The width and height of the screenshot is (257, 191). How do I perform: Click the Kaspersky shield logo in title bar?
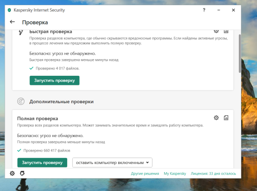click(x=9, y=10)
